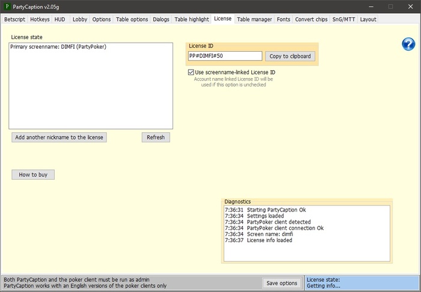421x292 pixels.
Task: Click the License state Getting info status panel
Action: 362,283
